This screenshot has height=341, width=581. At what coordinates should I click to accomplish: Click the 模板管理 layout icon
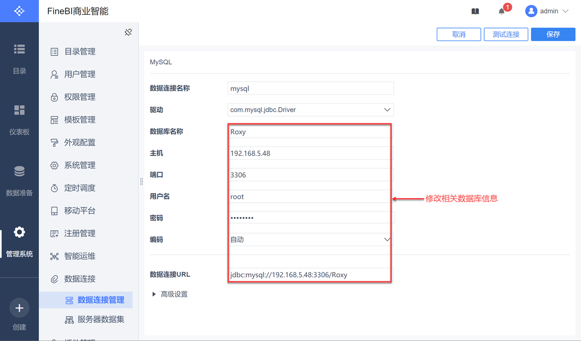pos(54,120)
